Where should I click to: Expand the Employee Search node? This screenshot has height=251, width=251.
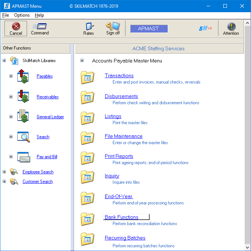(4, 172)
